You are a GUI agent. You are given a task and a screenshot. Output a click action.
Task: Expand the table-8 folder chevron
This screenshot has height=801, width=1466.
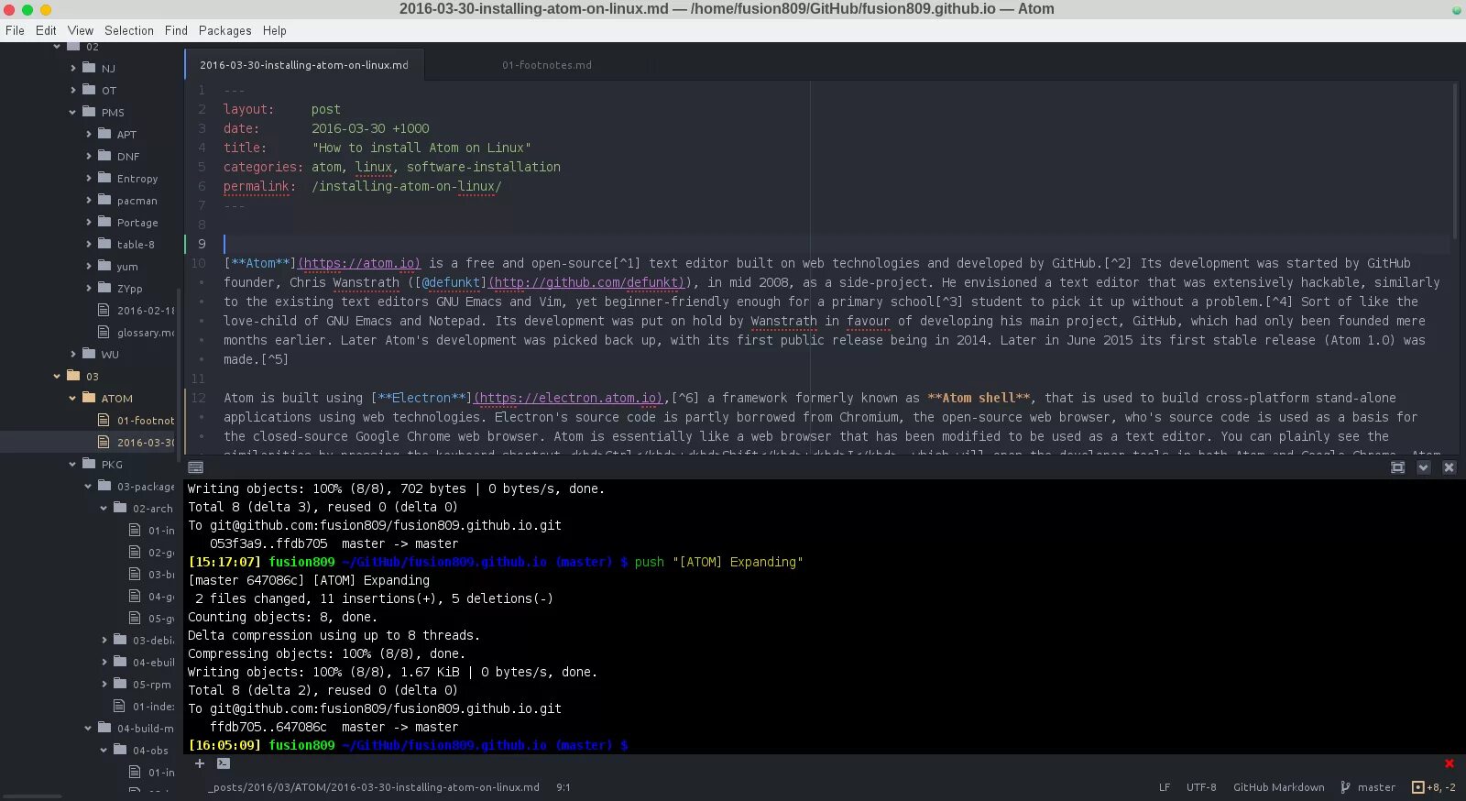89,244
